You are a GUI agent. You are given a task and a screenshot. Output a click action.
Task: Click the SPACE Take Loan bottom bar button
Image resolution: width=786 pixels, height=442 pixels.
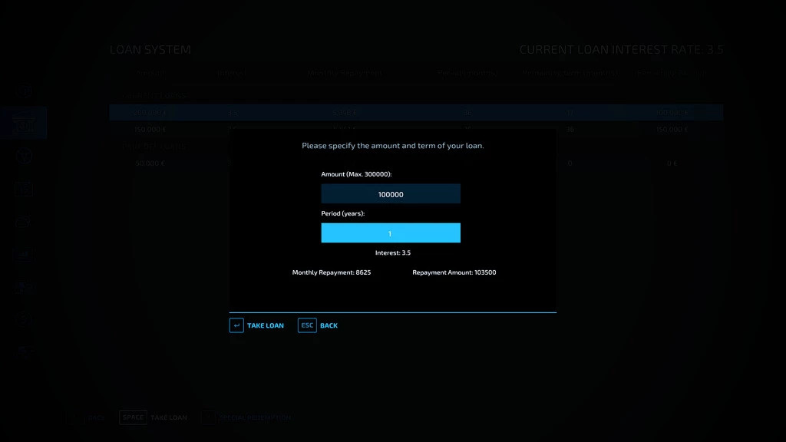(x=153, y=417)
